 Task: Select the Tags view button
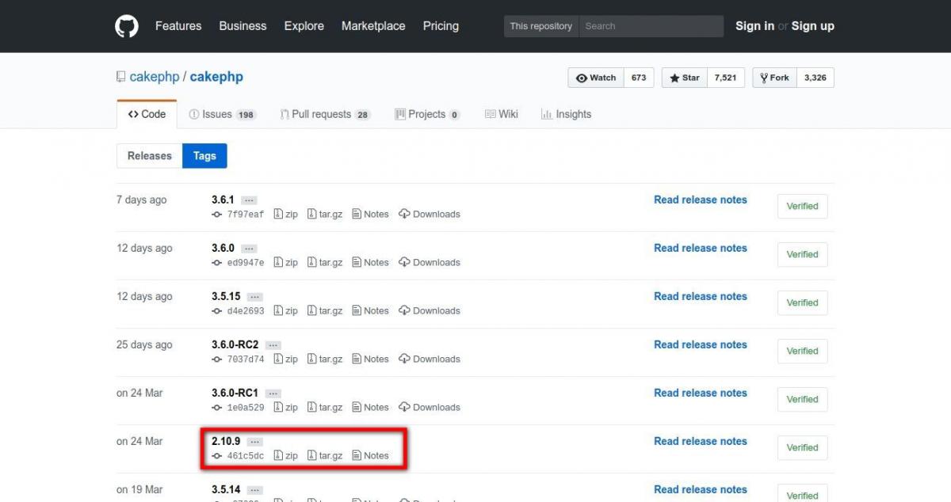tap(204, 156)
